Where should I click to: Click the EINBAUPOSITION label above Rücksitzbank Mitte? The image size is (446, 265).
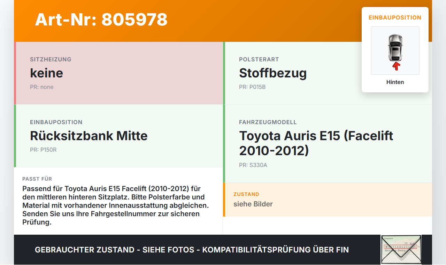click(x=56, y=122)
